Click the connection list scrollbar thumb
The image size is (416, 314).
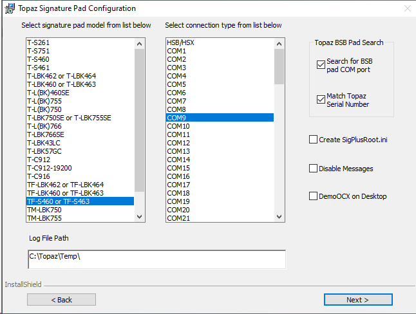click(279, 66)
